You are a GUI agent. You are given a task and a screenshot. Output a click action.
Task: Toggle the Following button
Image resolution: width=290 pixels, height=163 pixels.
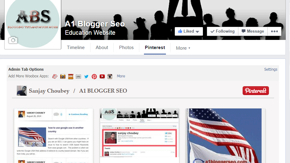click(x=222, y=31)
